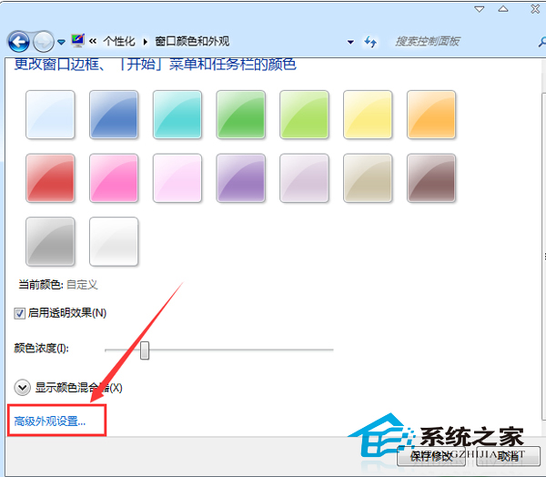The height and width of the screenshot is (477, 546).
Task: Click the 颜色浓度 slider handle
Action: pos(145,350)
